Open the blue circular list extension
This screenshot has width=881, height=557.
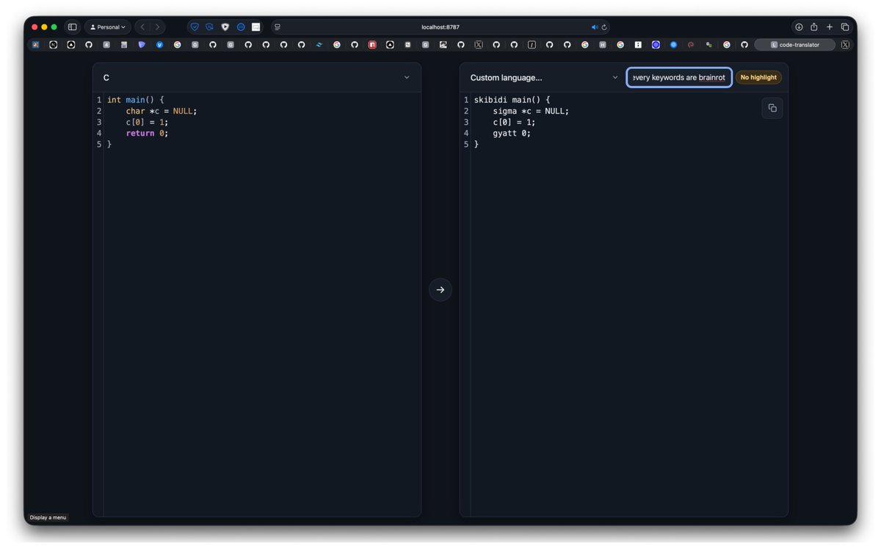point(241,27)
